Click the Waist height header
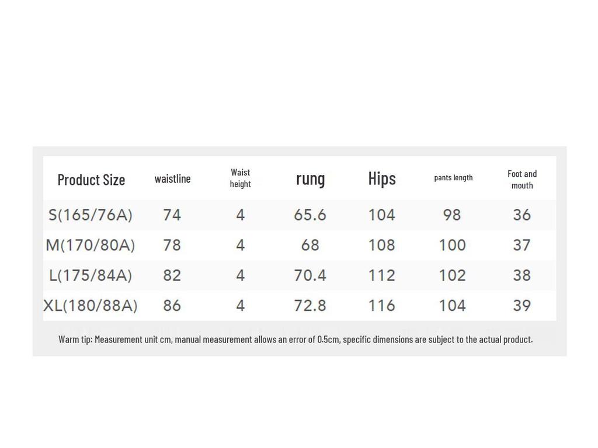Screen dimensions: 598x448 (240, 178)
